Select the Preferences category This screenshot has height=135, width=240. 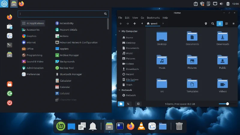coord(31,74)
